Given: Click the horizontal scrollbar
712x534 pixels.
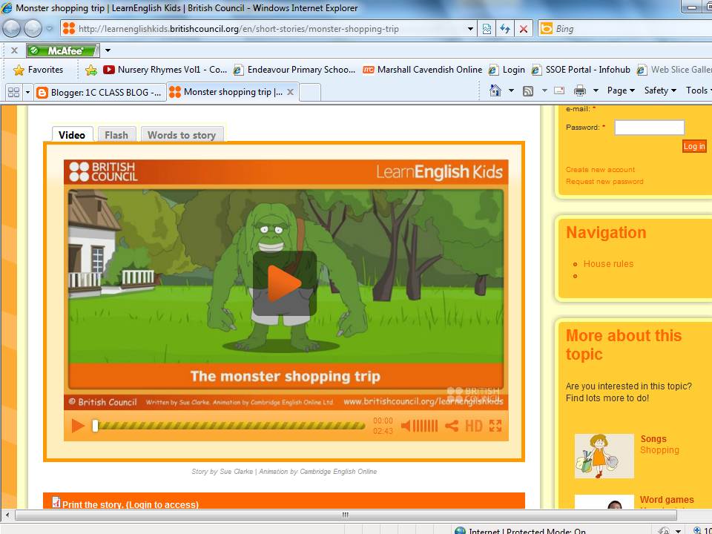Looking at the screenshot, I should coord(346,515).
